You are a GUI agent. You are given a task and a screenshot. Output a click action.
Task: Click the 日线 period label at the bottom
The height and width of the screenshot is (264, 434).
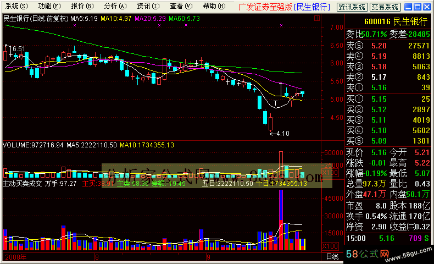tap(332, 257)
